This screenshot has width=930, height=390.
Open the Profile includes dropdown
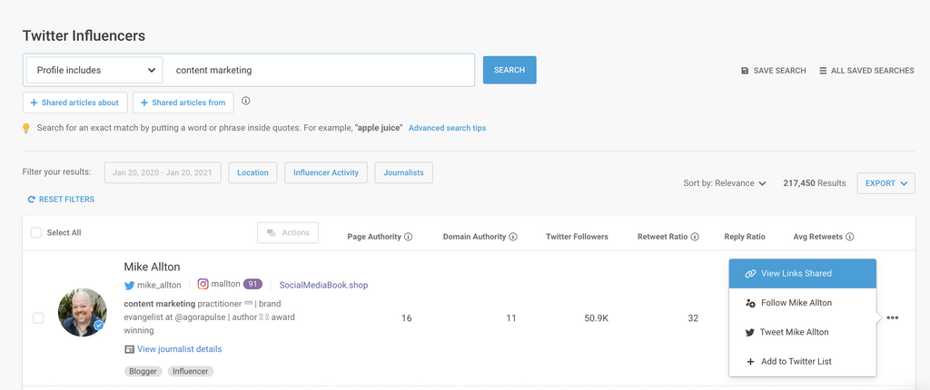[94, 70]
